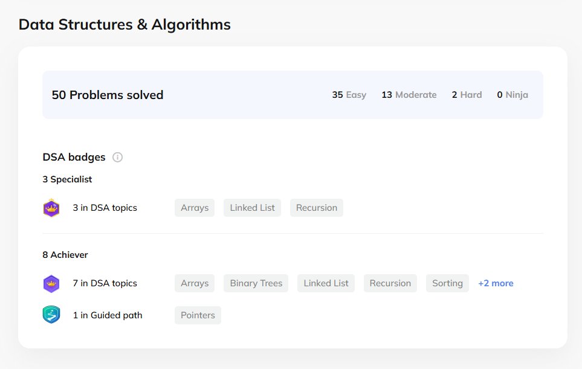Image resolution: width=582 pixels, height=369 pixels.
Task: Click '1 in Guided path' text
Action: click(107, 315)
